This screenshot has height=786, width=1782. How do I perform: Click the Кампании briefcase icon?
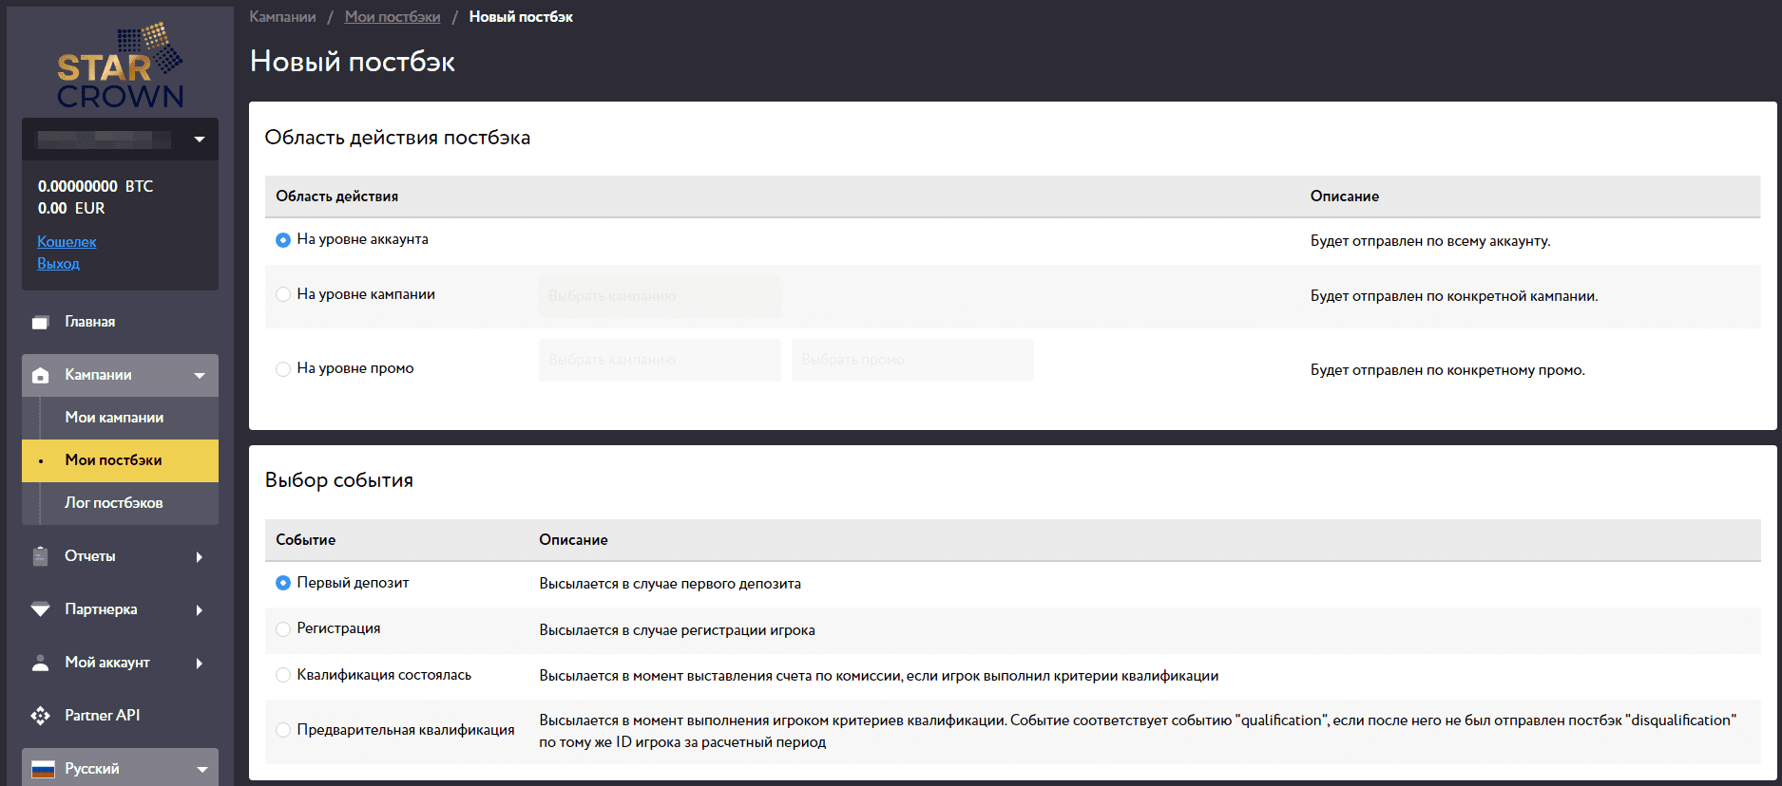40,376
